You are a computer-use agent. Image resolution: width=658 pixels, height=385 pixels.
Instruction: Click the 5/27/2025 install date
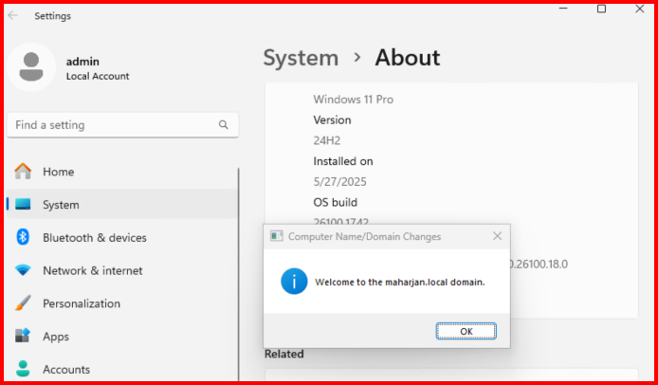coord(339,182)
